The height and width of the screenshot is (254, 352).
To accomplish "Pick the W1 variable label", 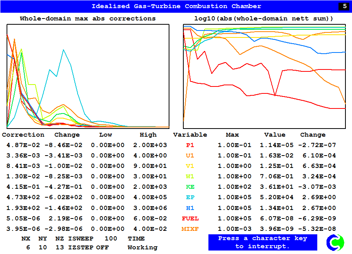I will click(x=190, y=176).
